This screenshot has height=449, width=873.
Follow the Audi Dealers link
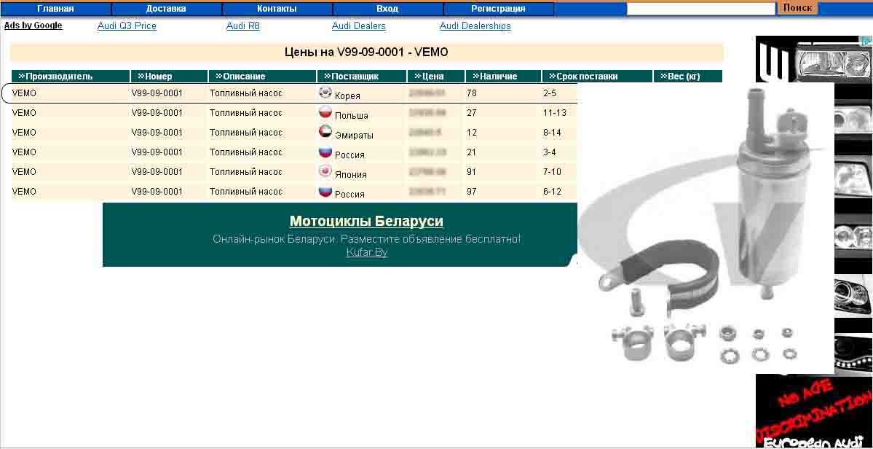(x=358, y=26)
